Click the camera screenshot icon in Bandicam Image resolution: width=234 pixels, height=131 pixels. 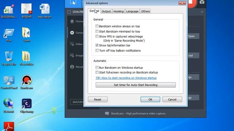pyautogui.click(x=202, y=2)
